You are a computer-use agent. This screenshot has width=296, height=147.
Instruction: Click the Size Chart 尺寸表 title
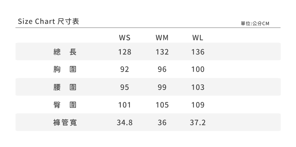pyautogui.click(x=48, y=22)
